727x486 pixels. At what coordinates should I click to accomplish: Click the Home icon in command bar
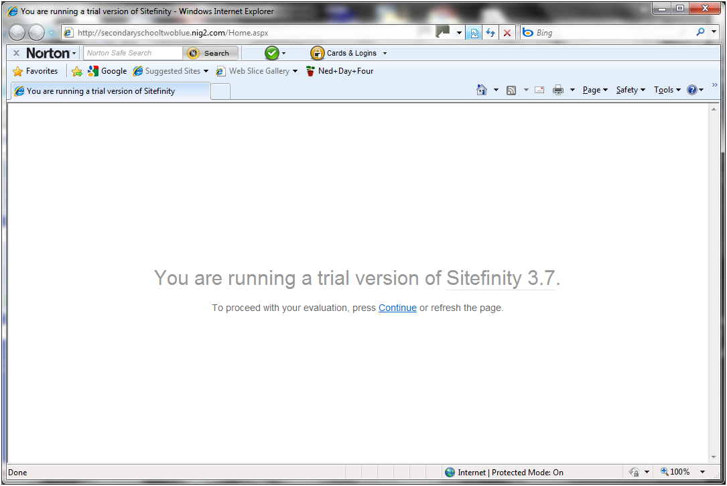point(482,90)
